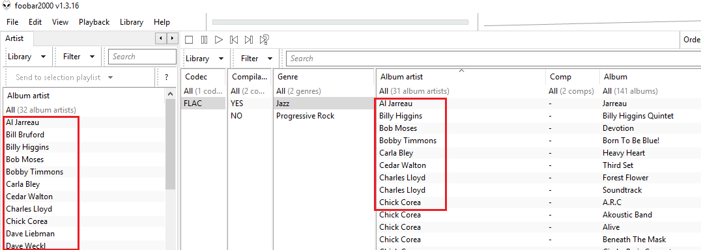Open the View menu
This screenshot has height=250, width=701.
[60, 22]
